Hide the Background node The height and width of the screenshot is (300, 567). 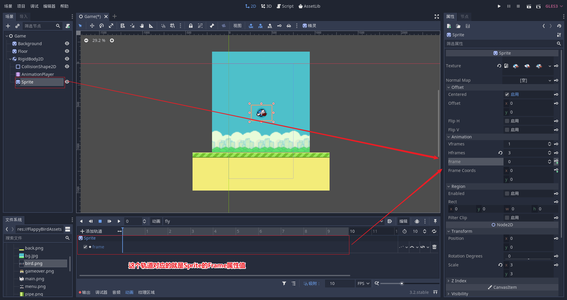tap(67, 43)
